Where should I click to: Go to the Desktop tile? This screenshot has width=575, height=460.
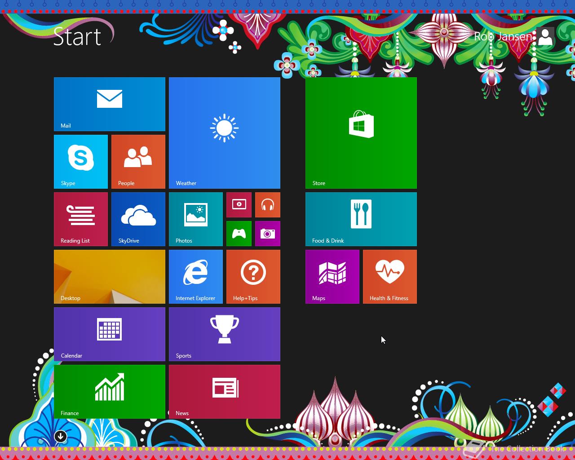pos(110,277)
